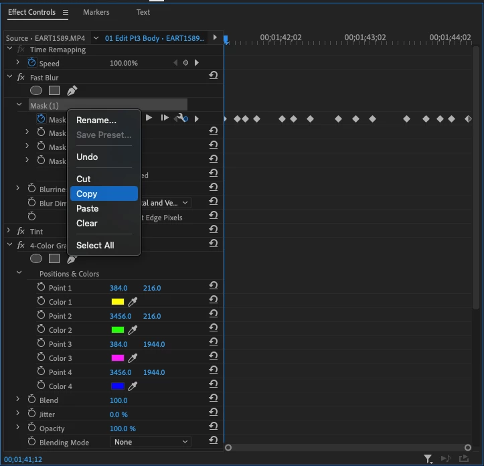Open Color 1 yellow swatch
The image size is (484, 466).
(118, 302)
